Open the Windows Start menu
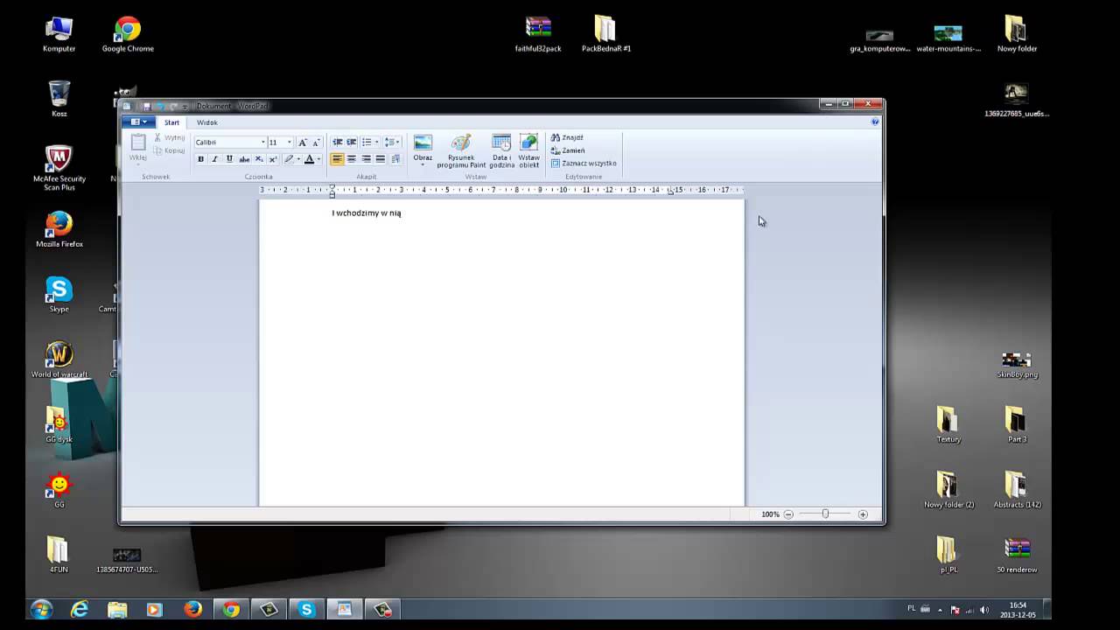 tap(41, 610)
